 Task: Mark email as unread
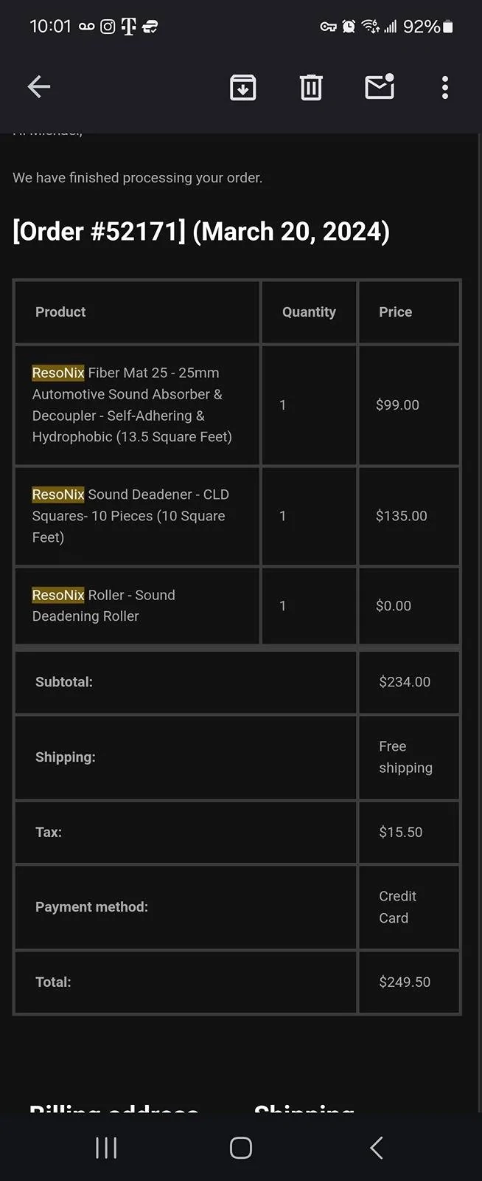(380, 87)
